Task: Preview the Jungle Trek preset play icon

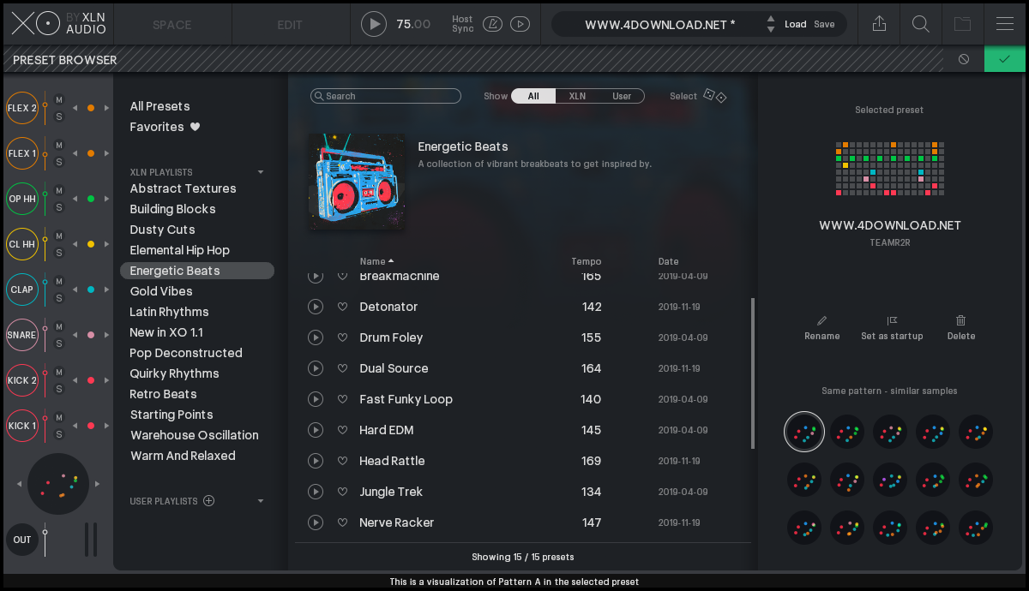Action: (x=316, y=492)
